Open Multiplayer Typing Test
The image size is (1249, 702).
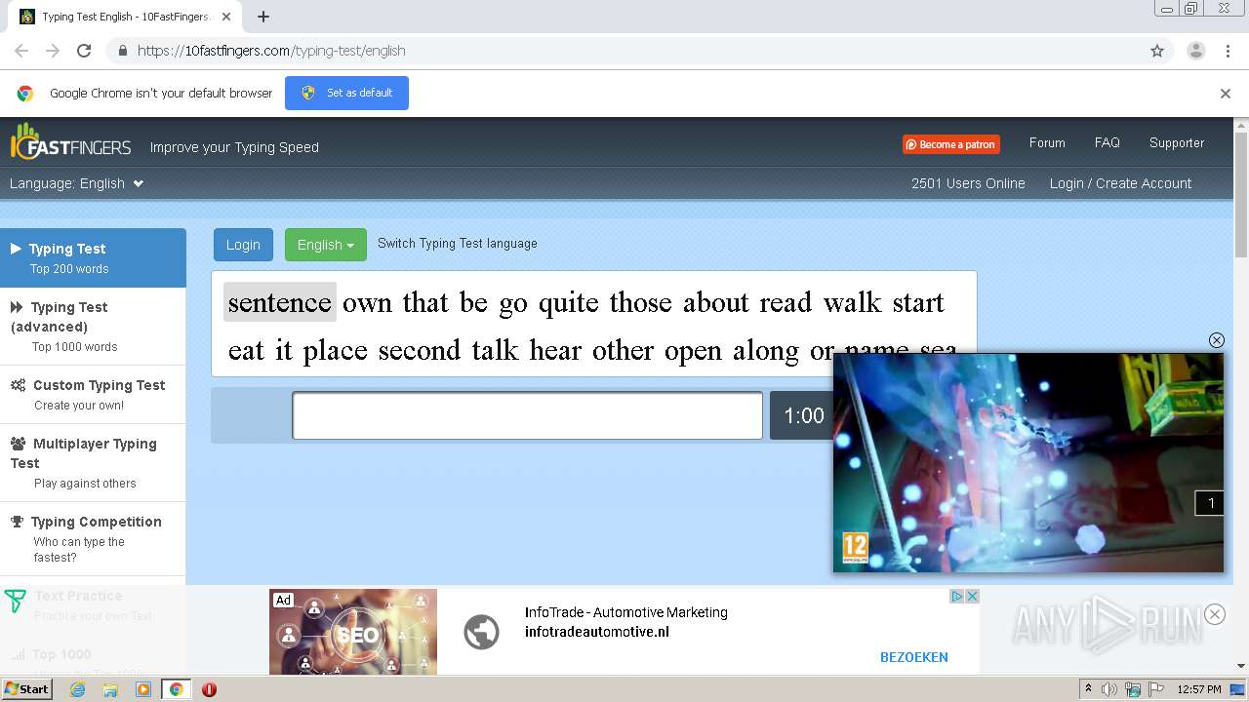(x=93, y=462)
